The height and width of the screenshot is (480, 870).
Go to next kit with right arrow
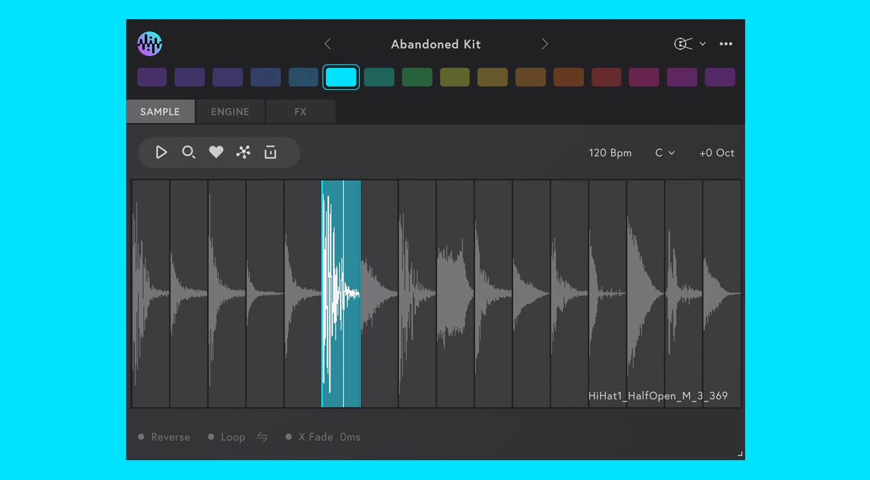545,44
